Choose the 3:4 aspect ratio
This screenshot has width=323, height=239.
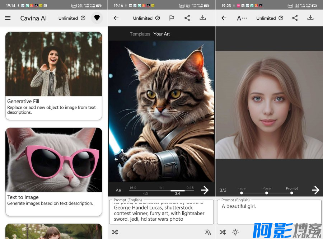[x=177, y=193]
